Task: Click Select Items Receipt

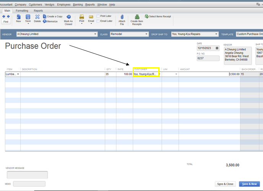Action: click(x=158, y=16)
